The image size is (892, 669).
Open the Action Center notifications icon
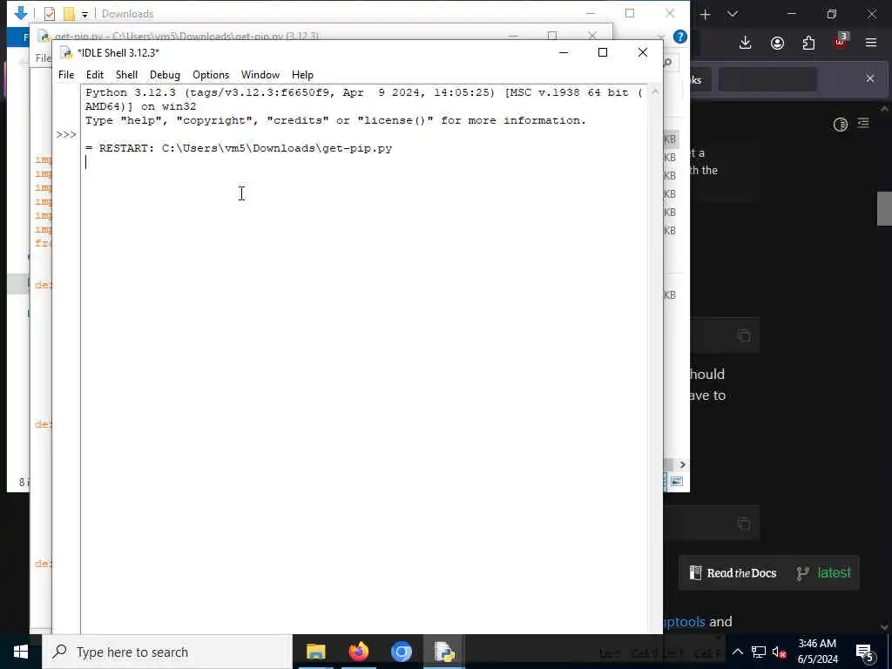(865, 652)
